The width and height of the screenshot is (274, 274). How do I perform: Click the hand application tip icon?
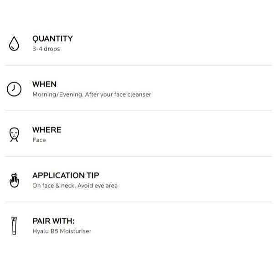[14, 180]
